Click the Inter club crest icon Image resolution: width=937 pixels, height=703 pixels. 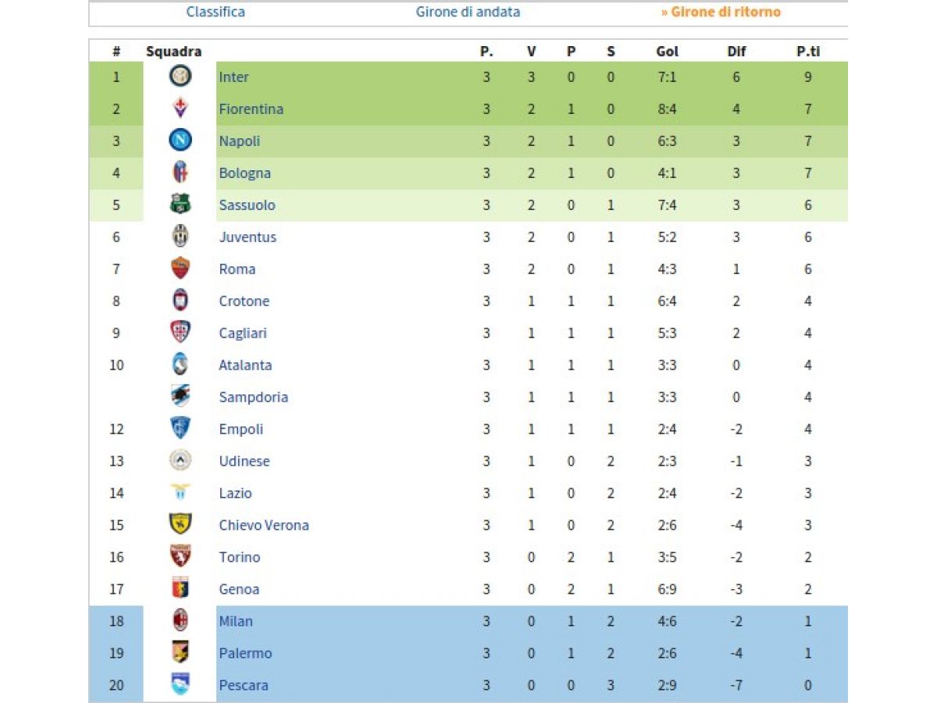coord(180,77)
